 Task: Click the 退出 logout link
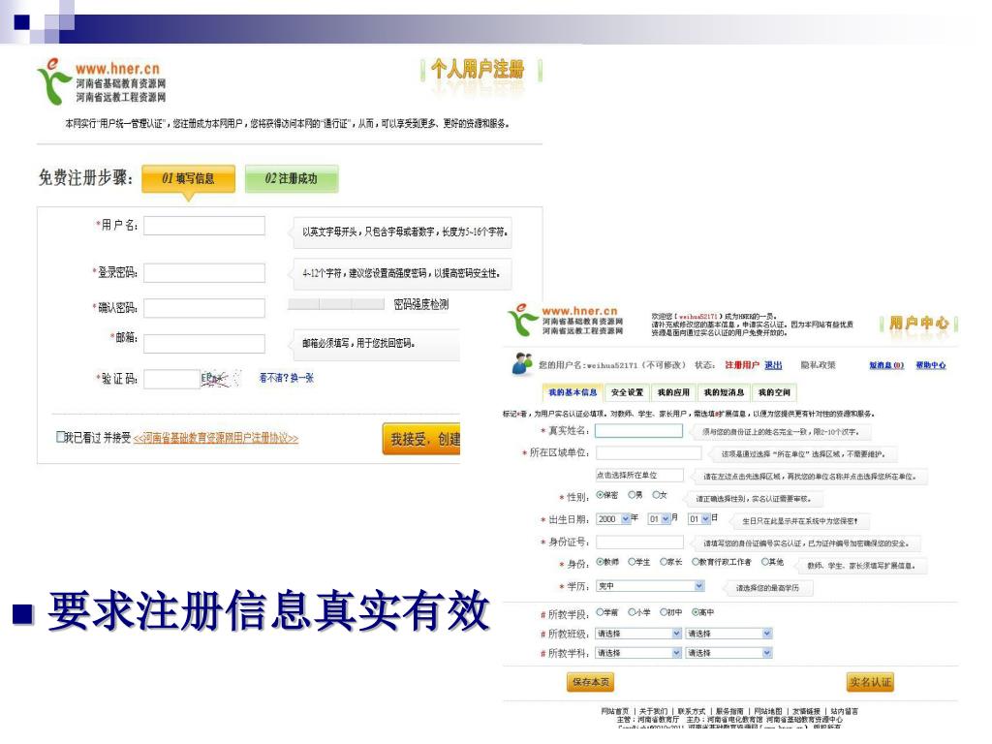coord(773,365)
